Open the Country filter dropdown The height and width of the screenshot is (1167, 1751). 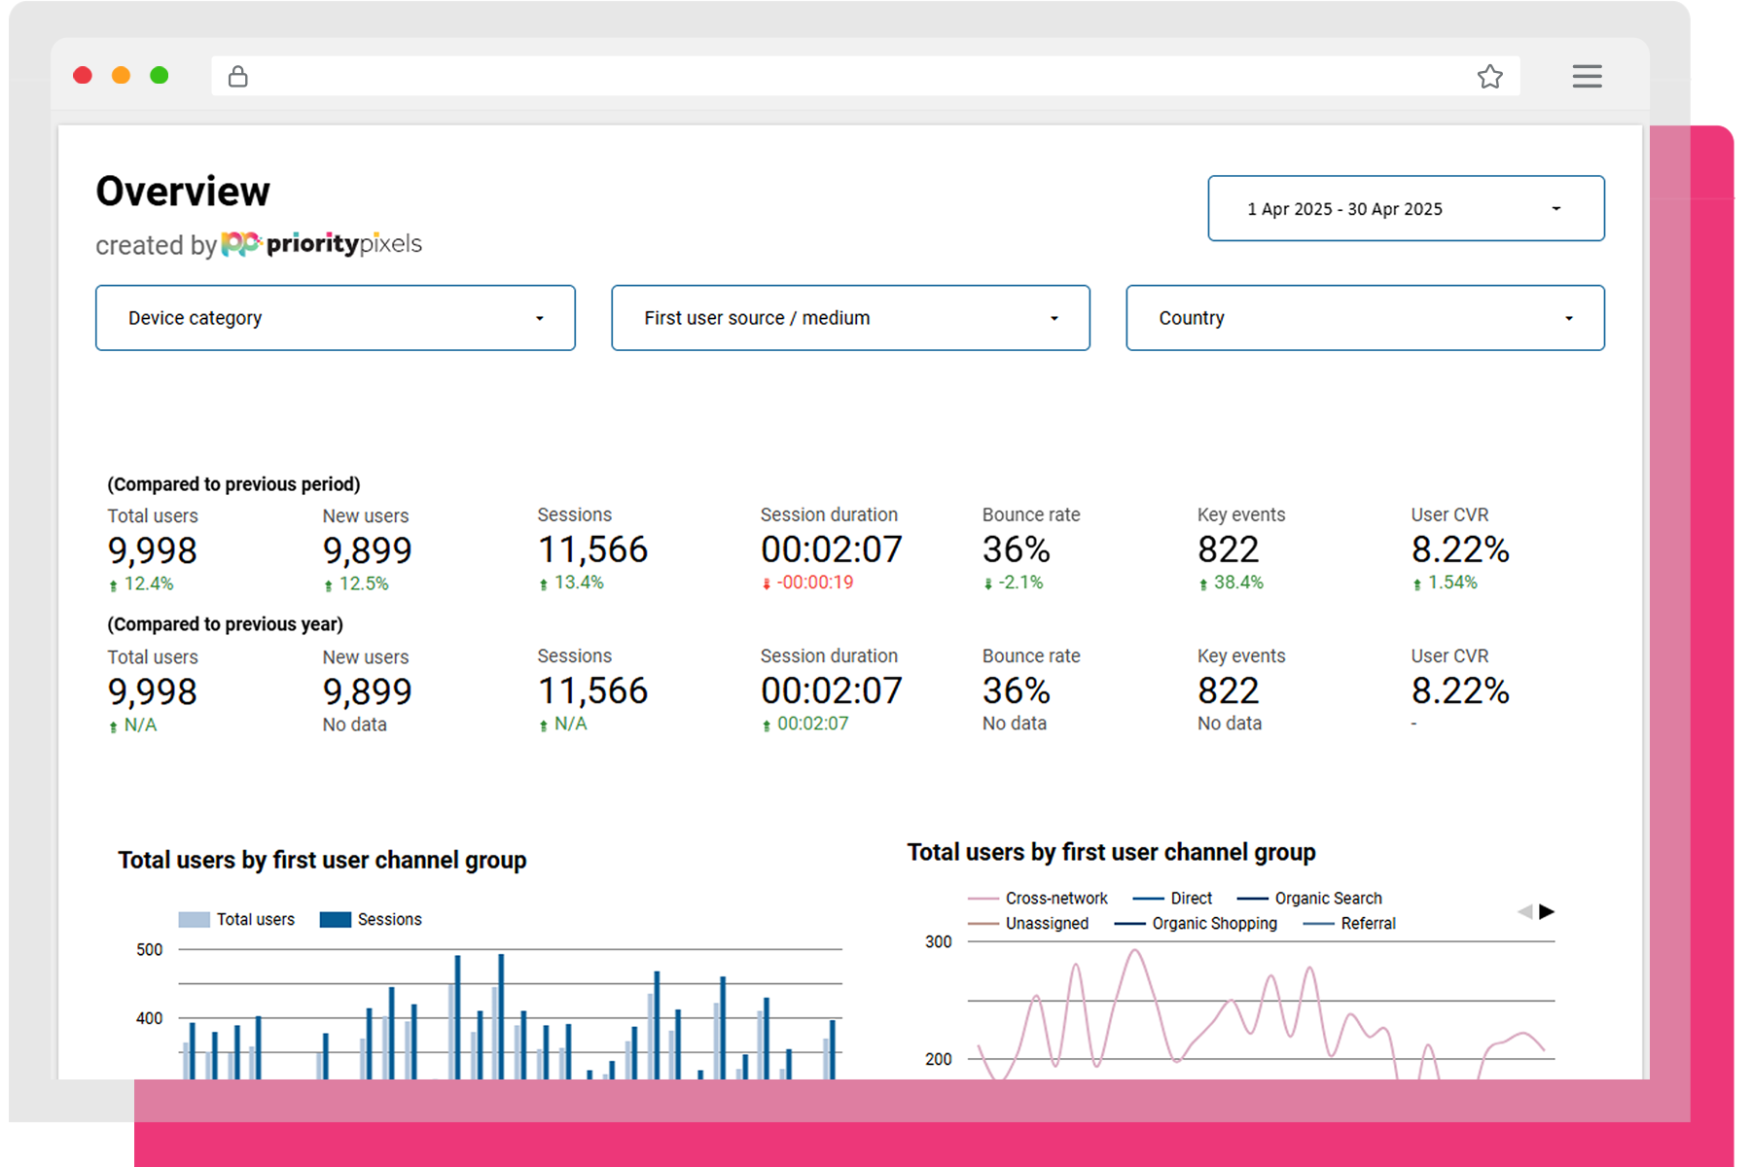tap(1365, 318)
